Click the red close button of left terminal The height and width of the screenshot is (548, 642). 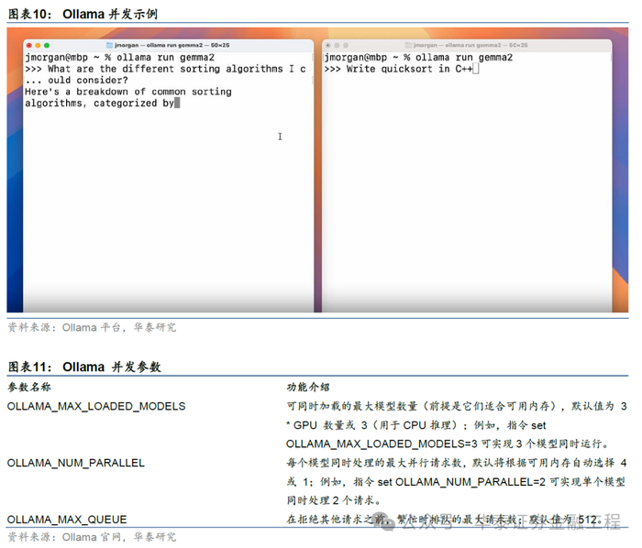29,46
